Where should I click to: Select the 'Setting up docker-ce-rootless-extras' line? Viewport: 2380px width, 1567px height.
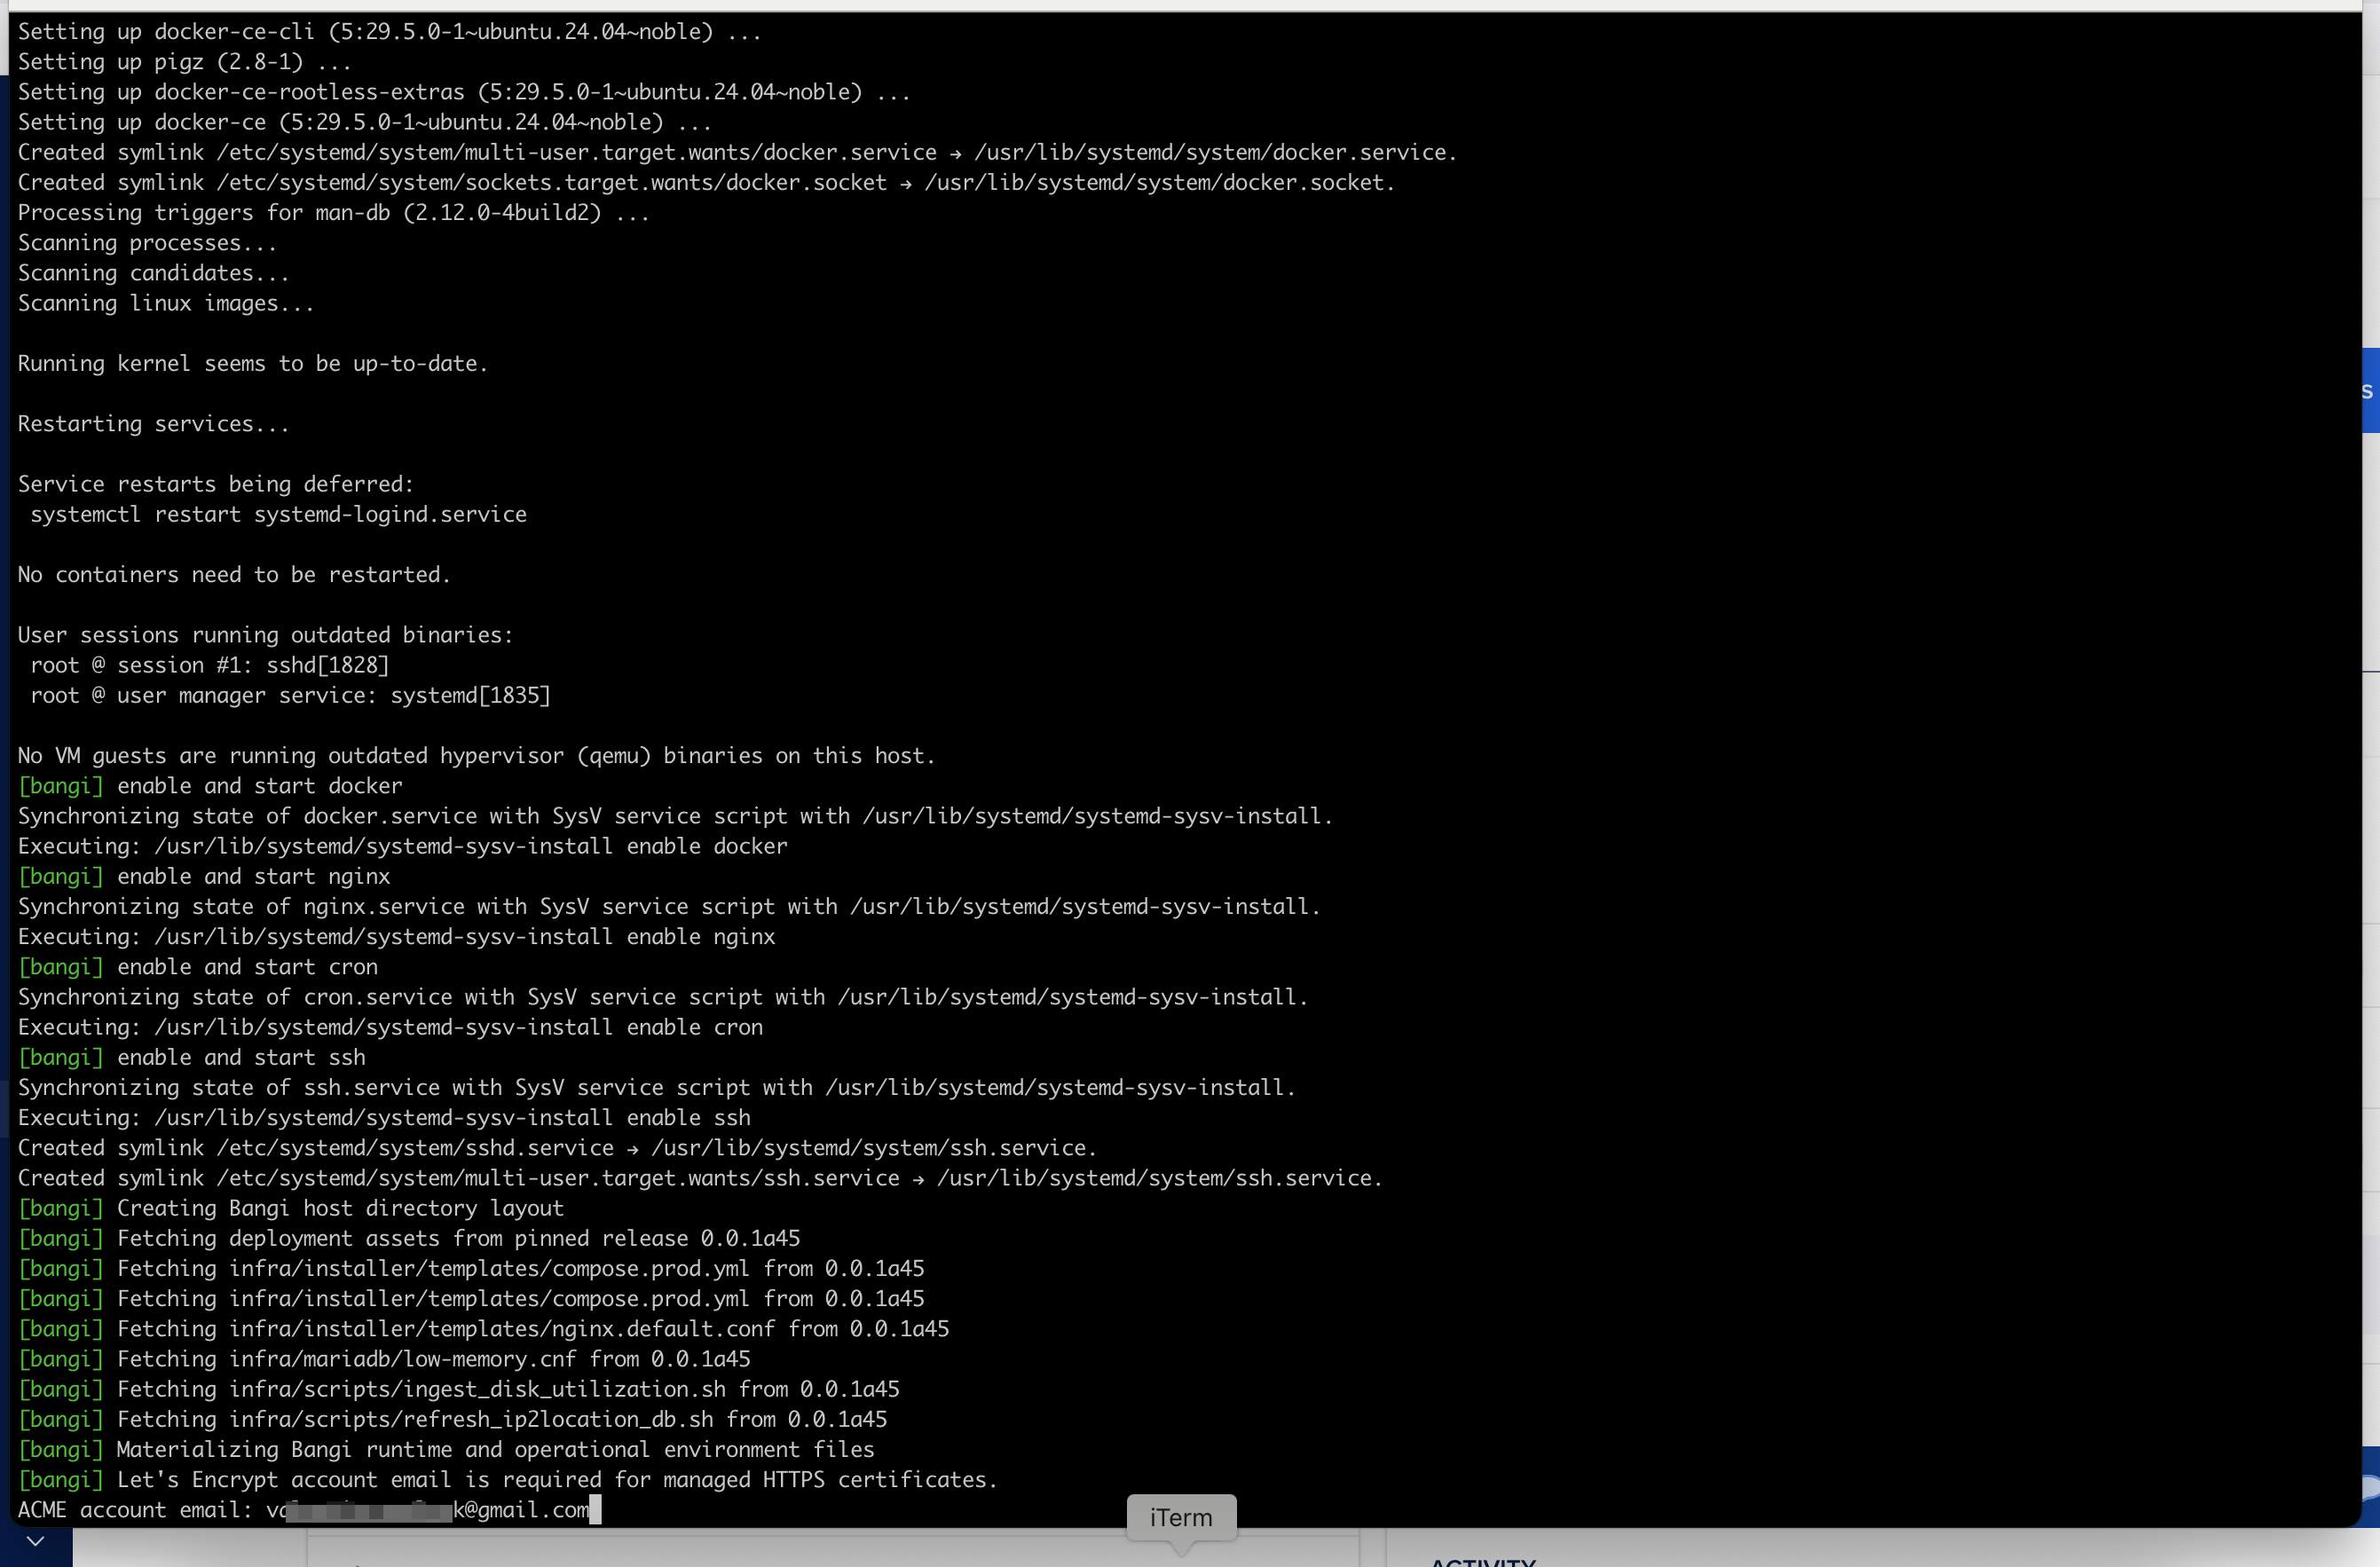coord(464,92)
